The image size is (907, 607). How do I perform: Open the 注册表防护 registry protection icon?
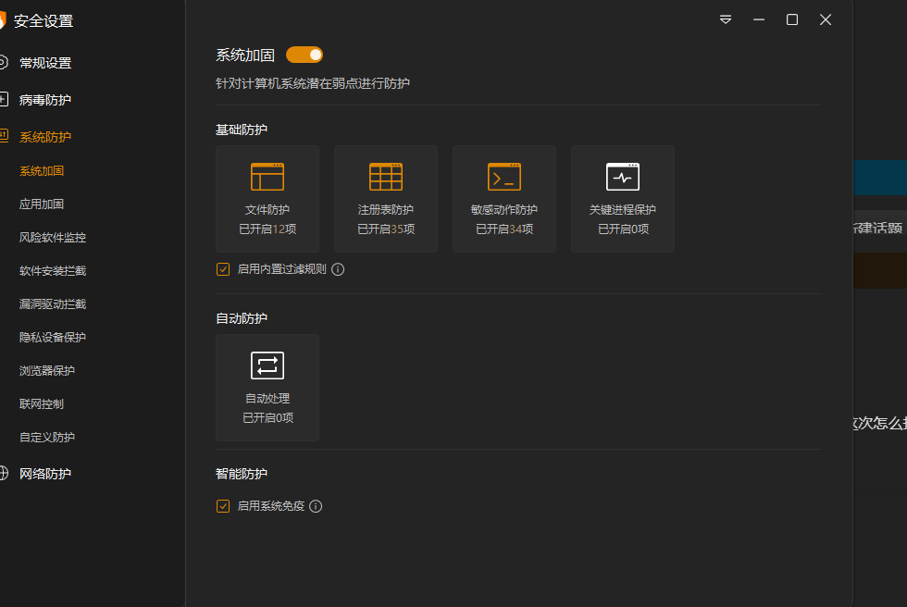[x=386, y=177]
